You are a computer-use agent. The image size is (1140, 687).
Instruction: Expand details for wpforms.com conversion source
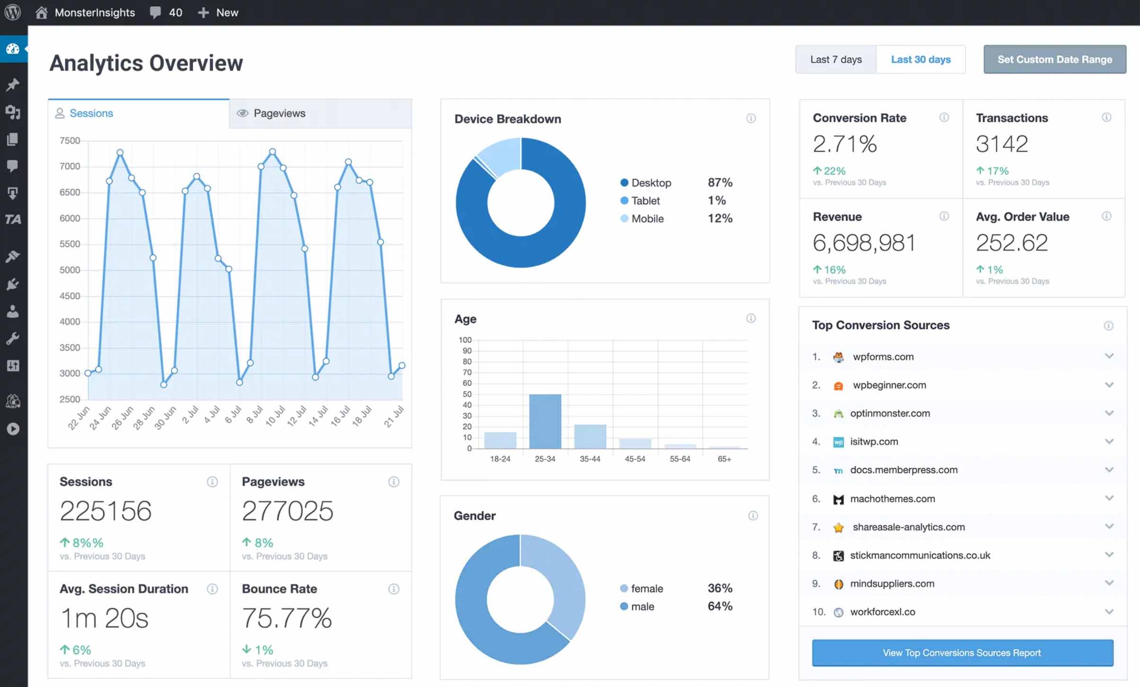point(1110,356)
